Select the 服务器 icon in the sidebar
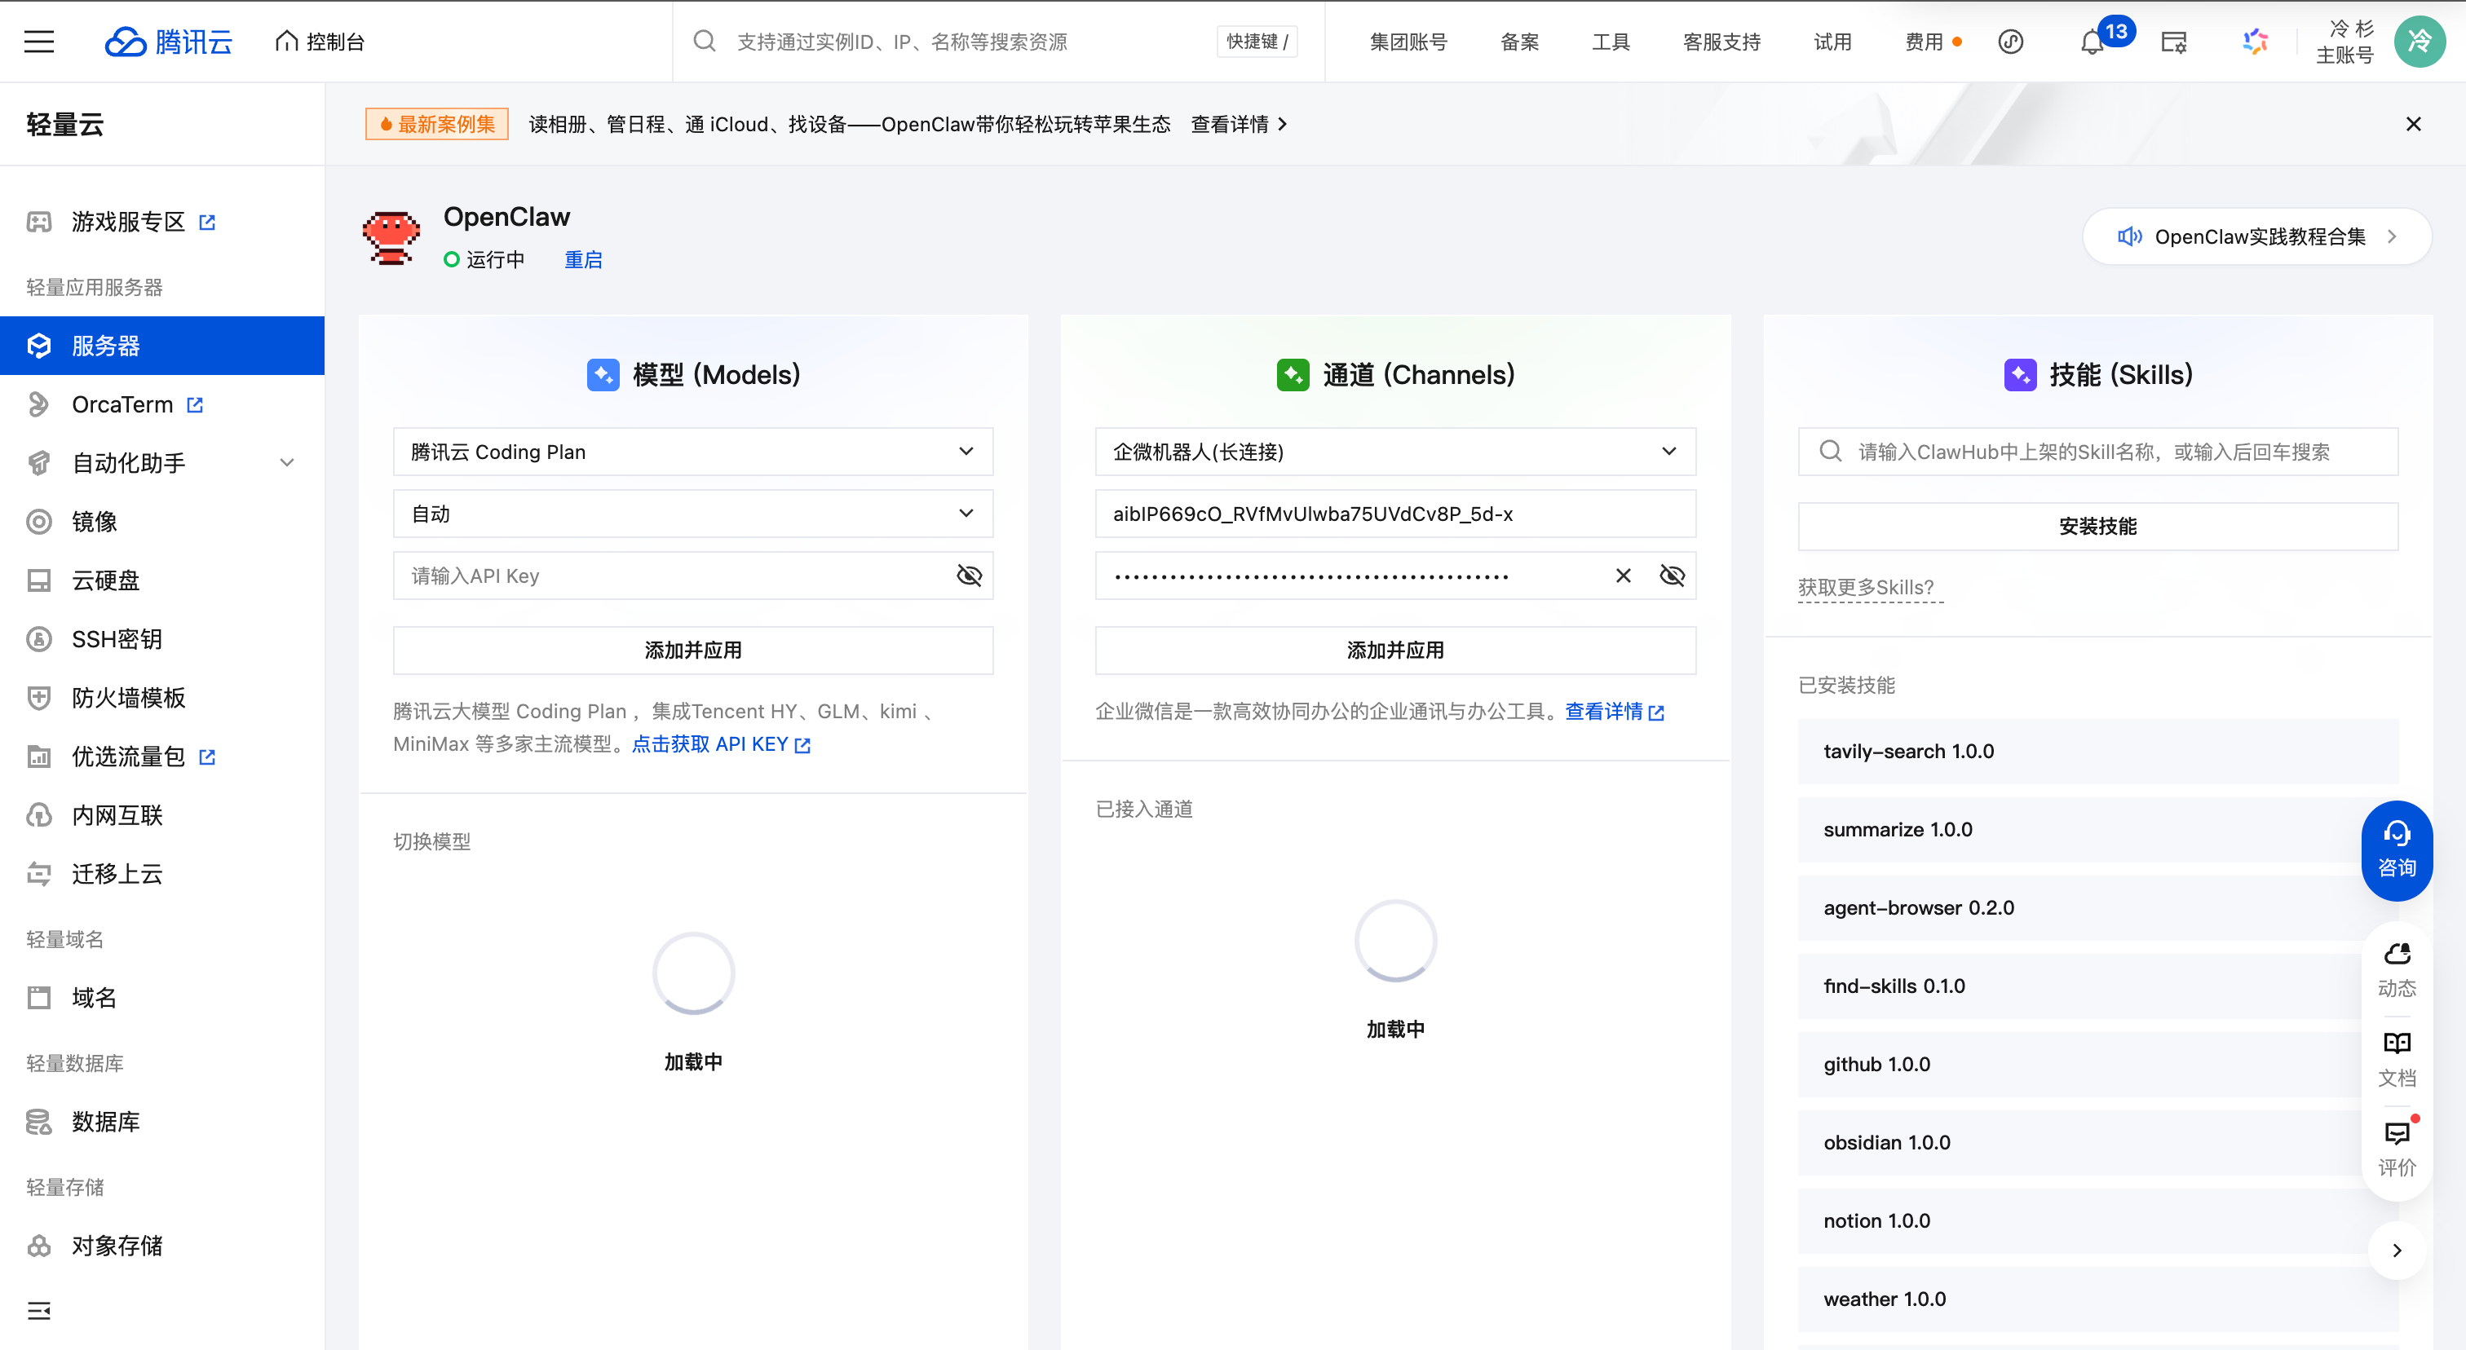2466x1350 pixels. 39,346
